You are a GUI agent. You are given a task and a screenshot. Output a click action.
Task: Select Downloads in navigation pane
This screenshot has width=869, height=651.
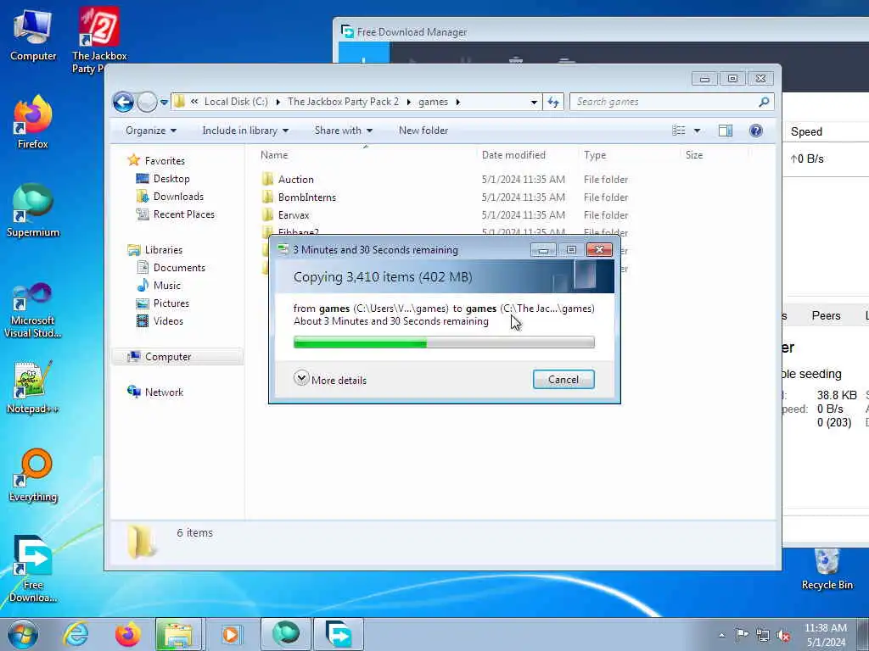tap(178, 197)
